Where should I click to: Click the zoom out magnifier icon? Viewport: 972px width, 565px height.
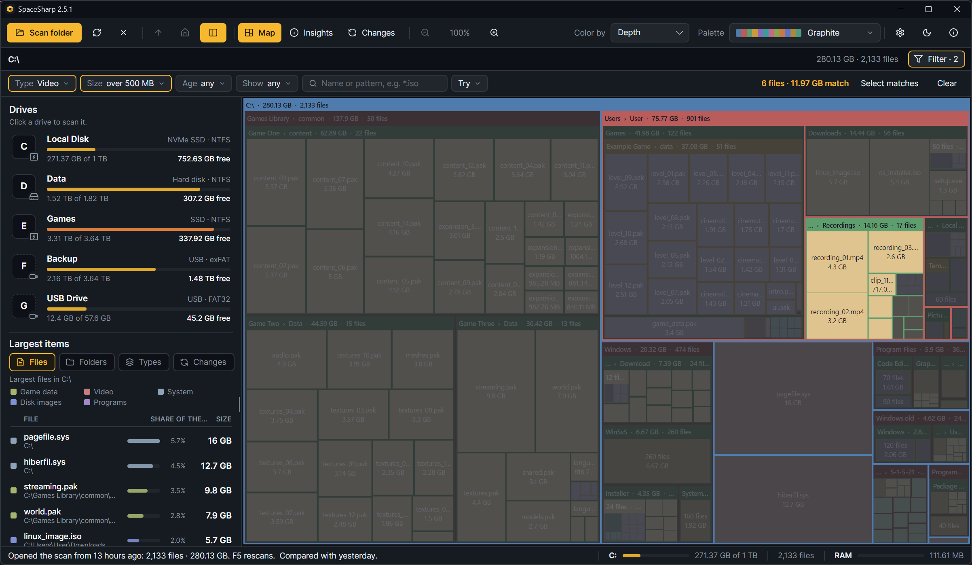pyautogui.click(x=425, y=33)
